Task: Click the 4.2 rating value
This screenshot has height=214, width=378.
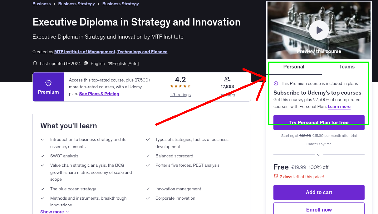Action: click(180, 79)
